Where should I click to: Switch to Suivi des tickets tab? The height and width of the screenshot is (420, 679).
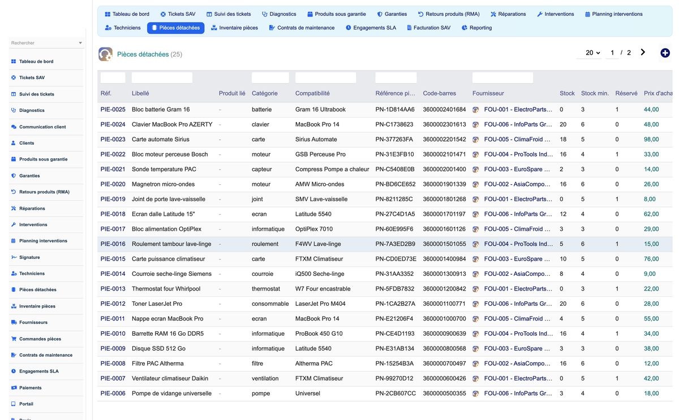pyautogui.click(x=229, y=14)
